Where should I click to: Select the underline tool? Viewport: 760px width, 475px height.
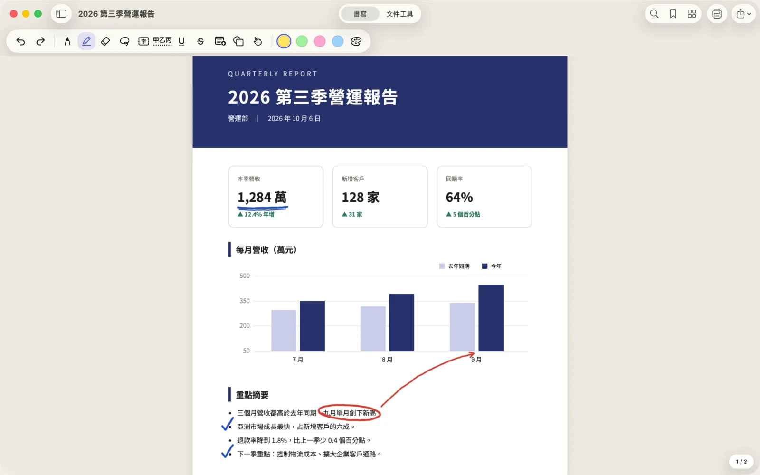click(181, 41)
